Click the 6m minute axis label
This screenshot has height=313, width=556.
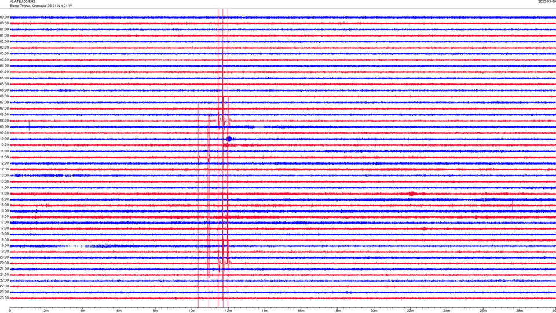click(119, 311)
